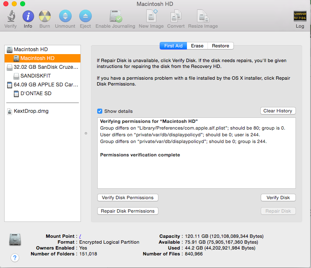This screenshot has height=268, width=311.
Task: Click the Format value Encrypted Logical Partition
Action: 109,242
